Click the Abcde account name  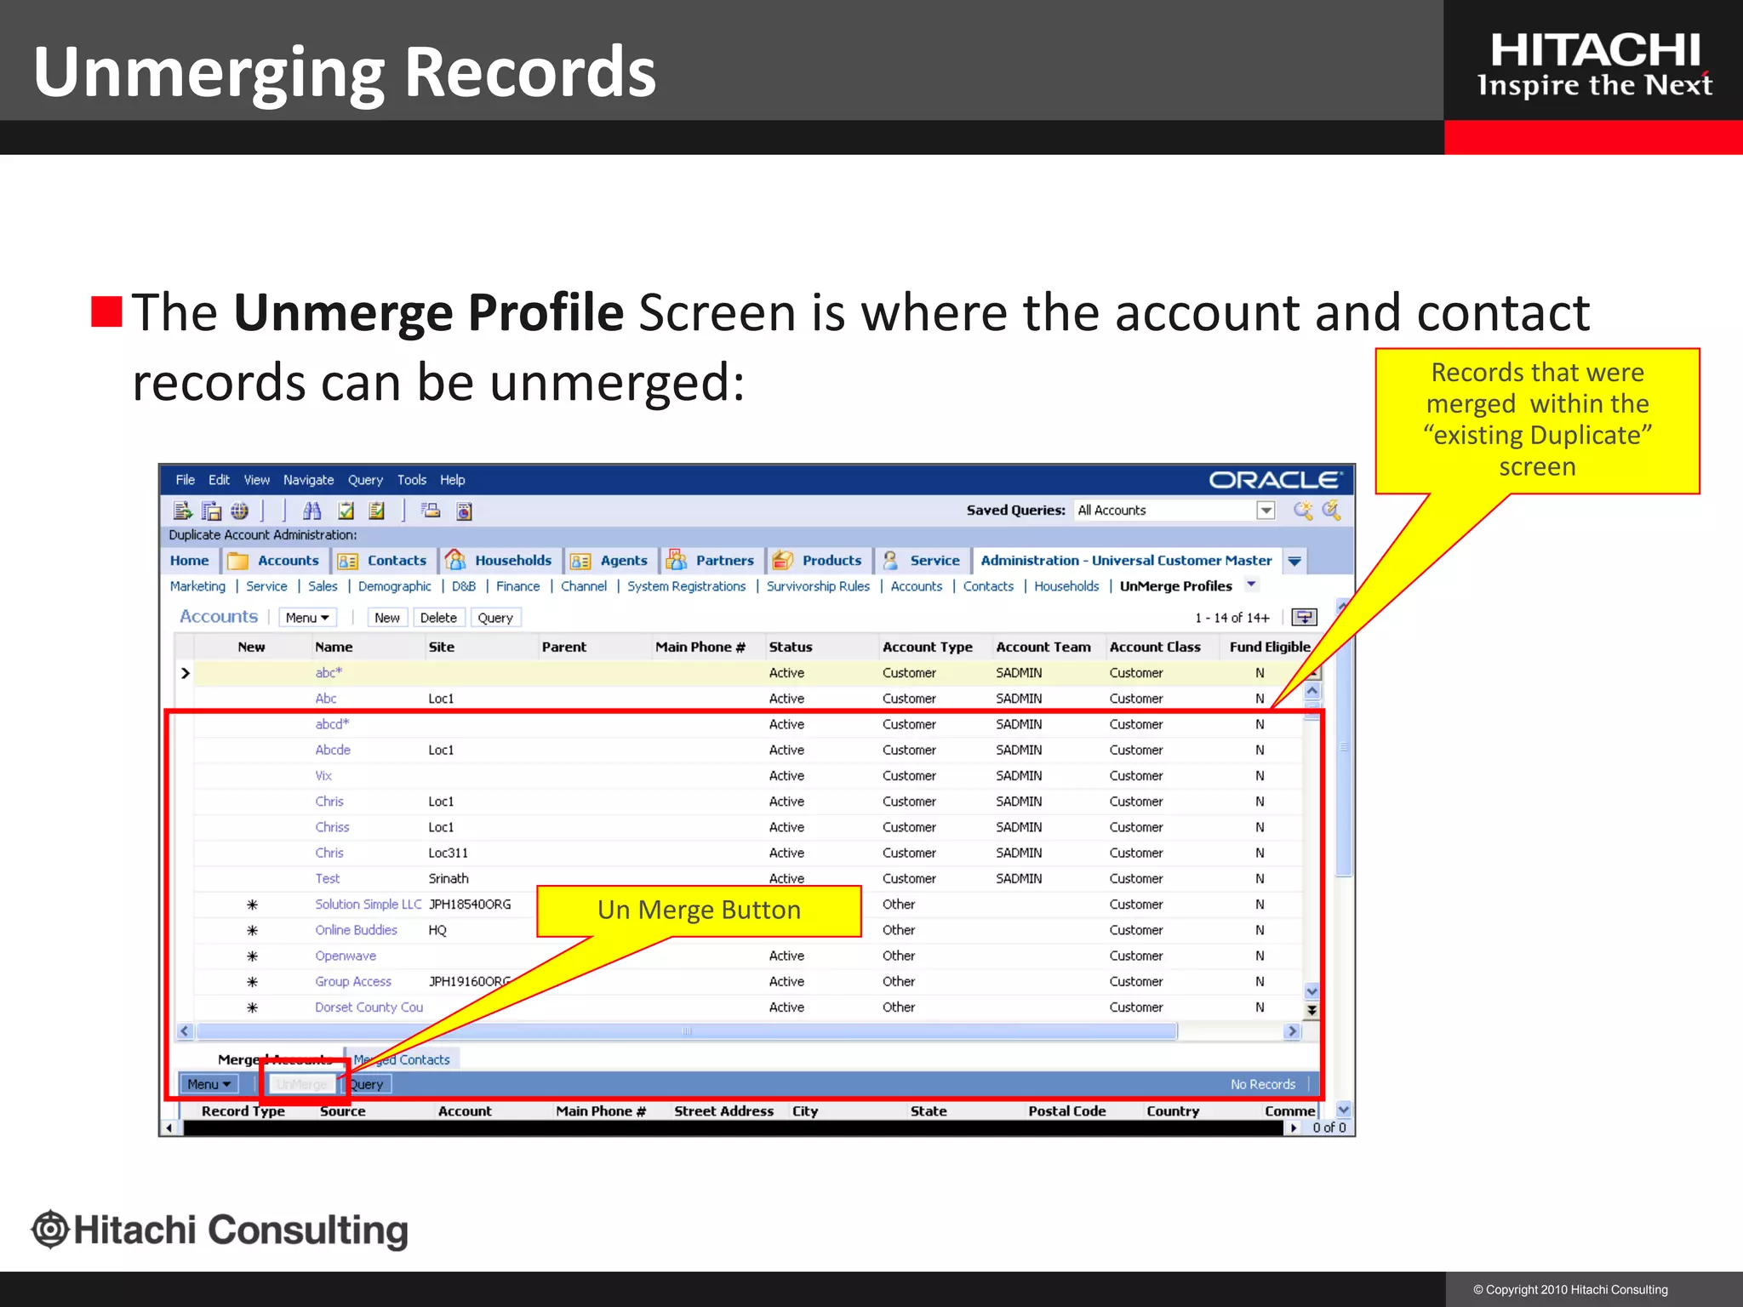coord(333,751)
